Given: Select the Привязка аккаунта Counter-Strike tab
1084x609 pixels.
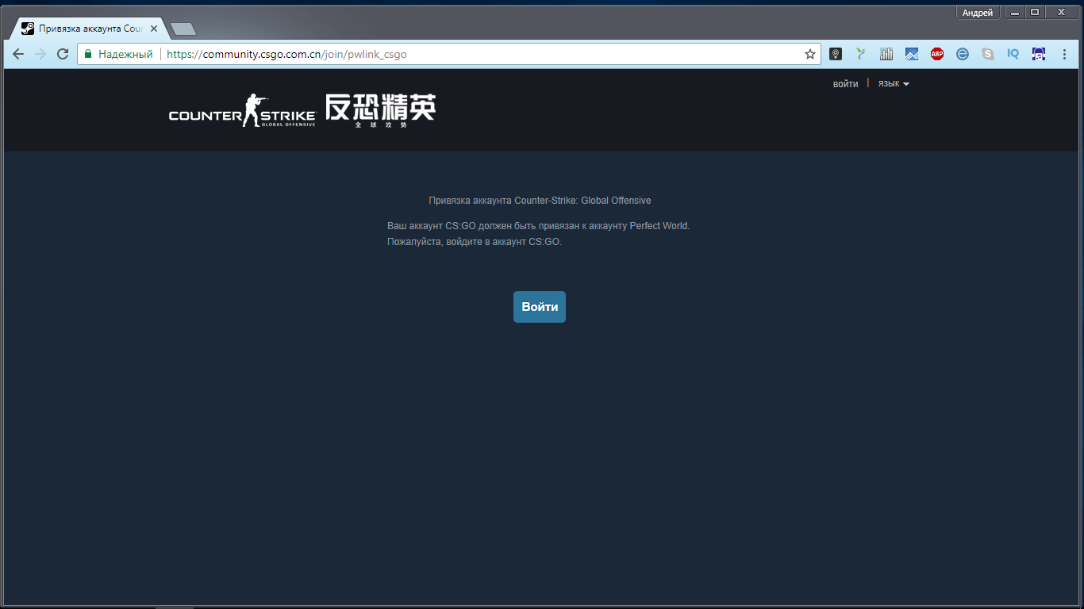Looking at the screenshot, I should click(x=90, y=29).
